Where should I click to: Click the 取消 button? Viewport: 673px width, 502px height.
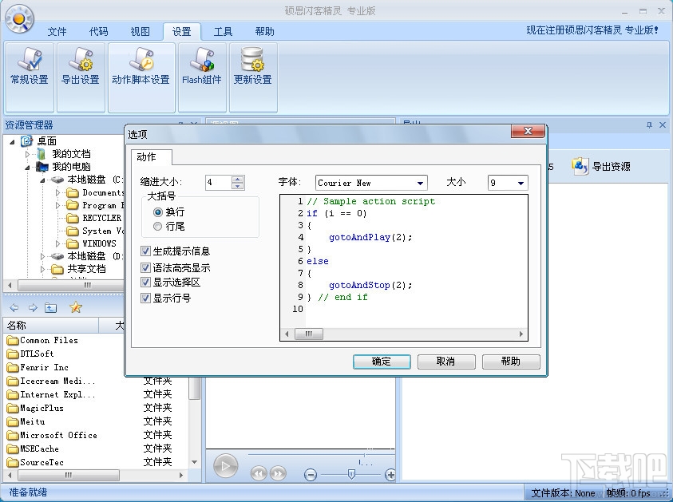pyautogui.click(x=446, y=362)
